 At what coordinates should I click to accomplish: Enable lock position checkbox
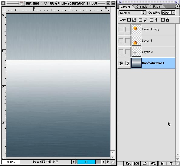pos(152,20)
